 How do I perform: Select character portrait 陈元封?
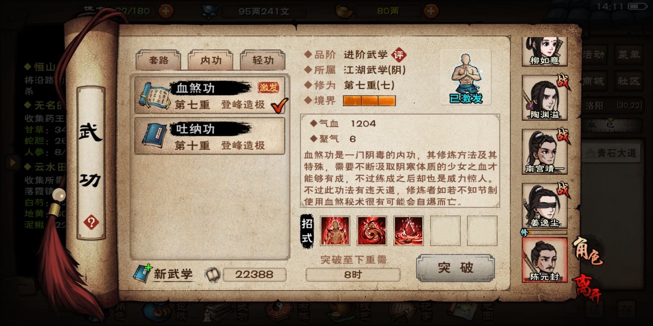pyautogui.click(x=545, y=260)
